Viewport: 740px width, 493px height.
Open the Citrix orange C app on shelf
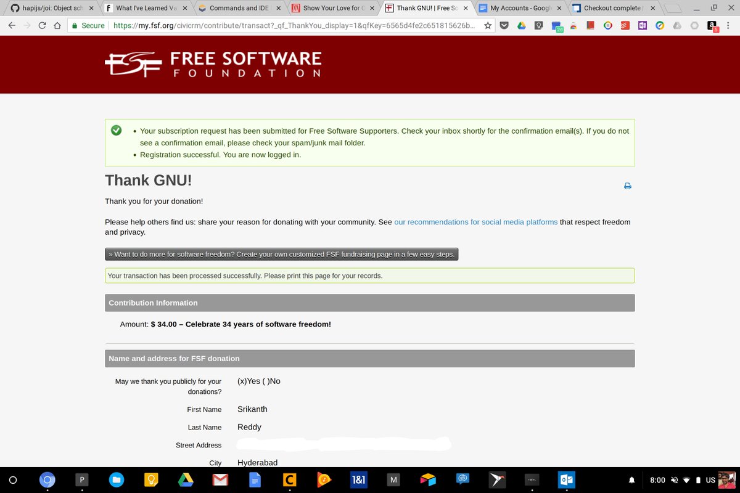(289, 480)
